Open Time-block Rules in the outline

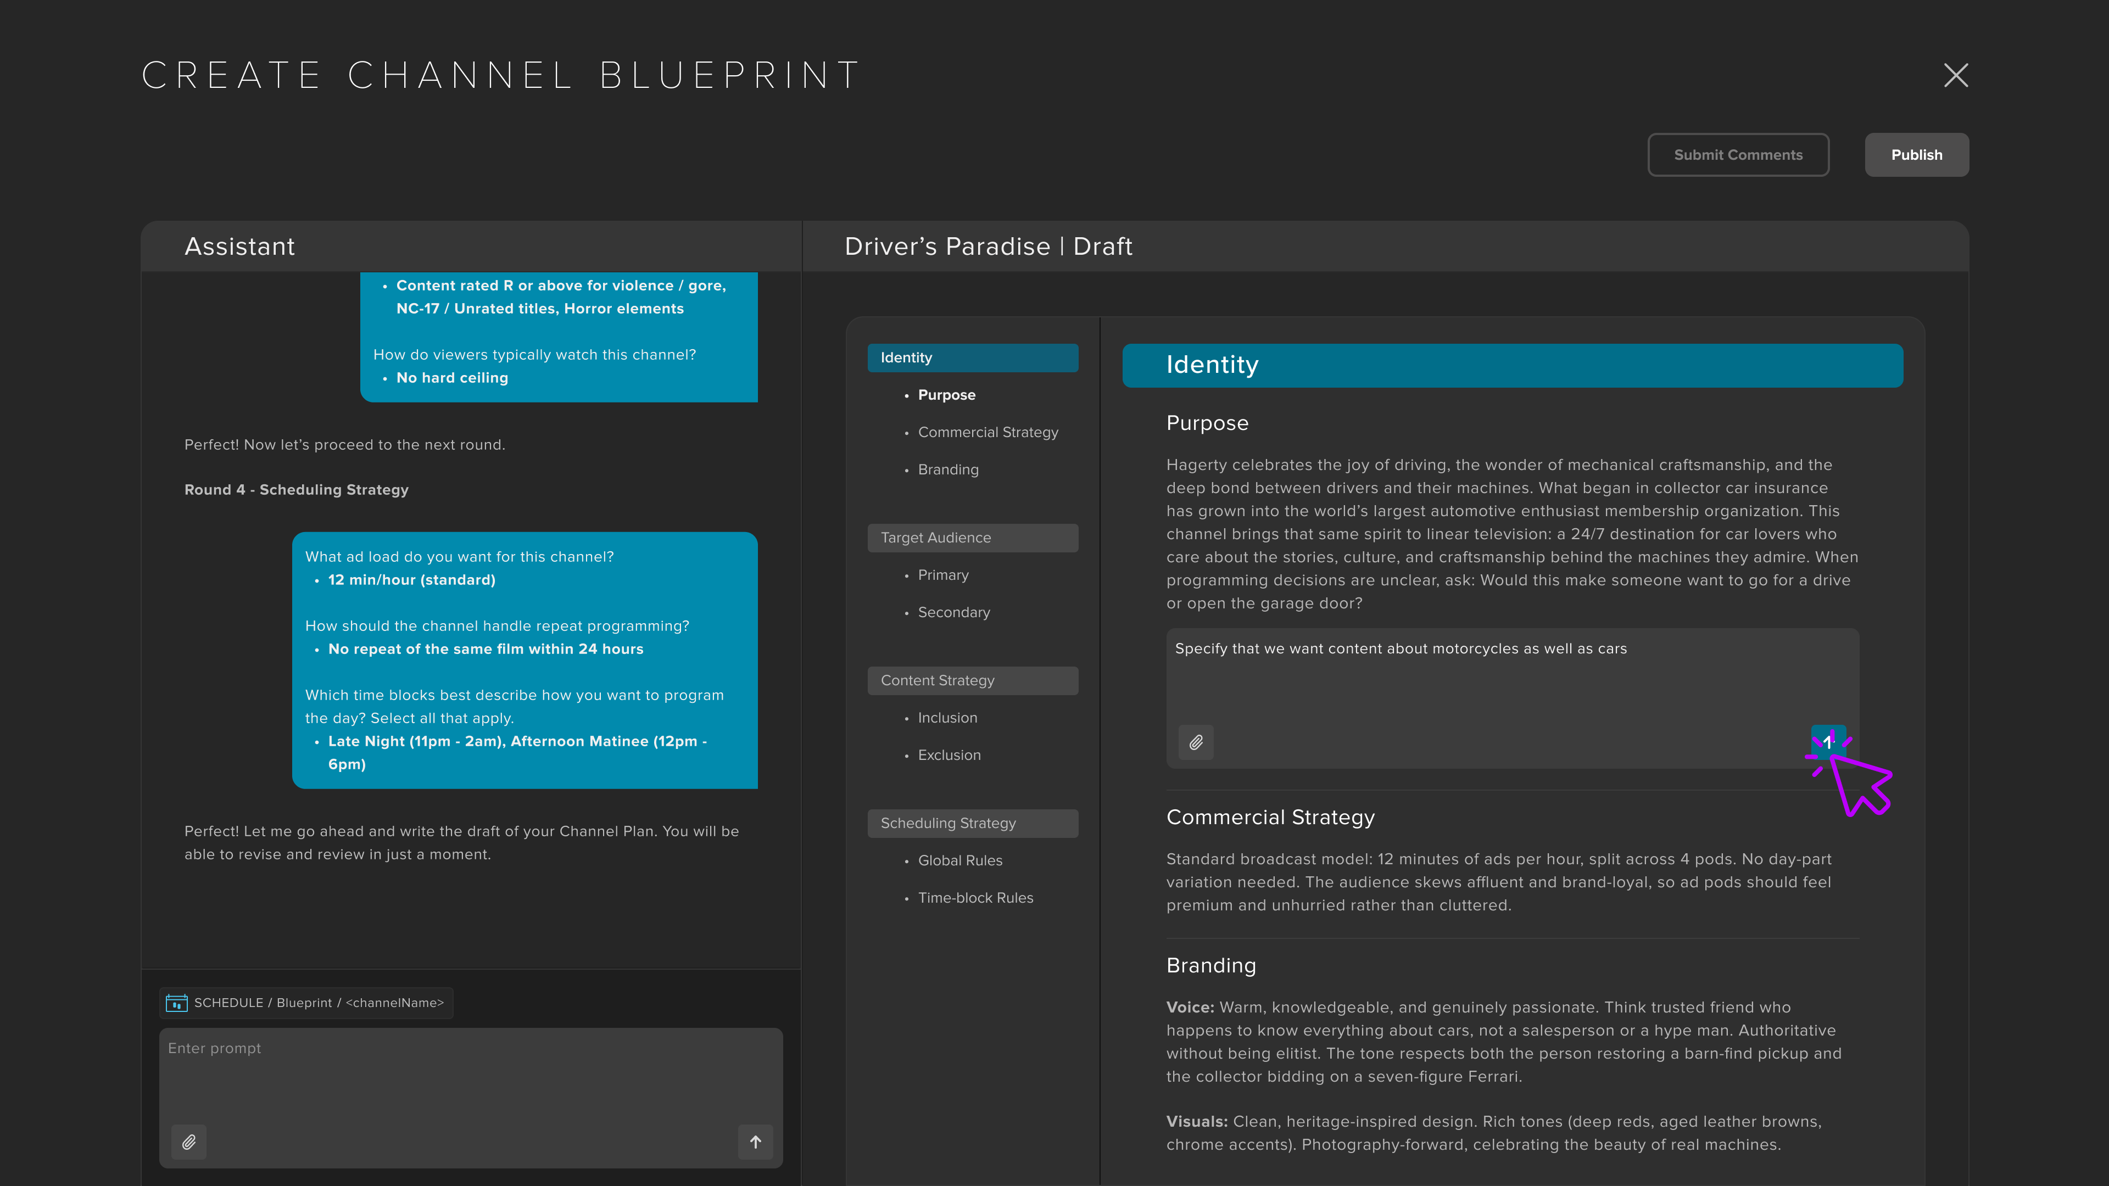975,898
